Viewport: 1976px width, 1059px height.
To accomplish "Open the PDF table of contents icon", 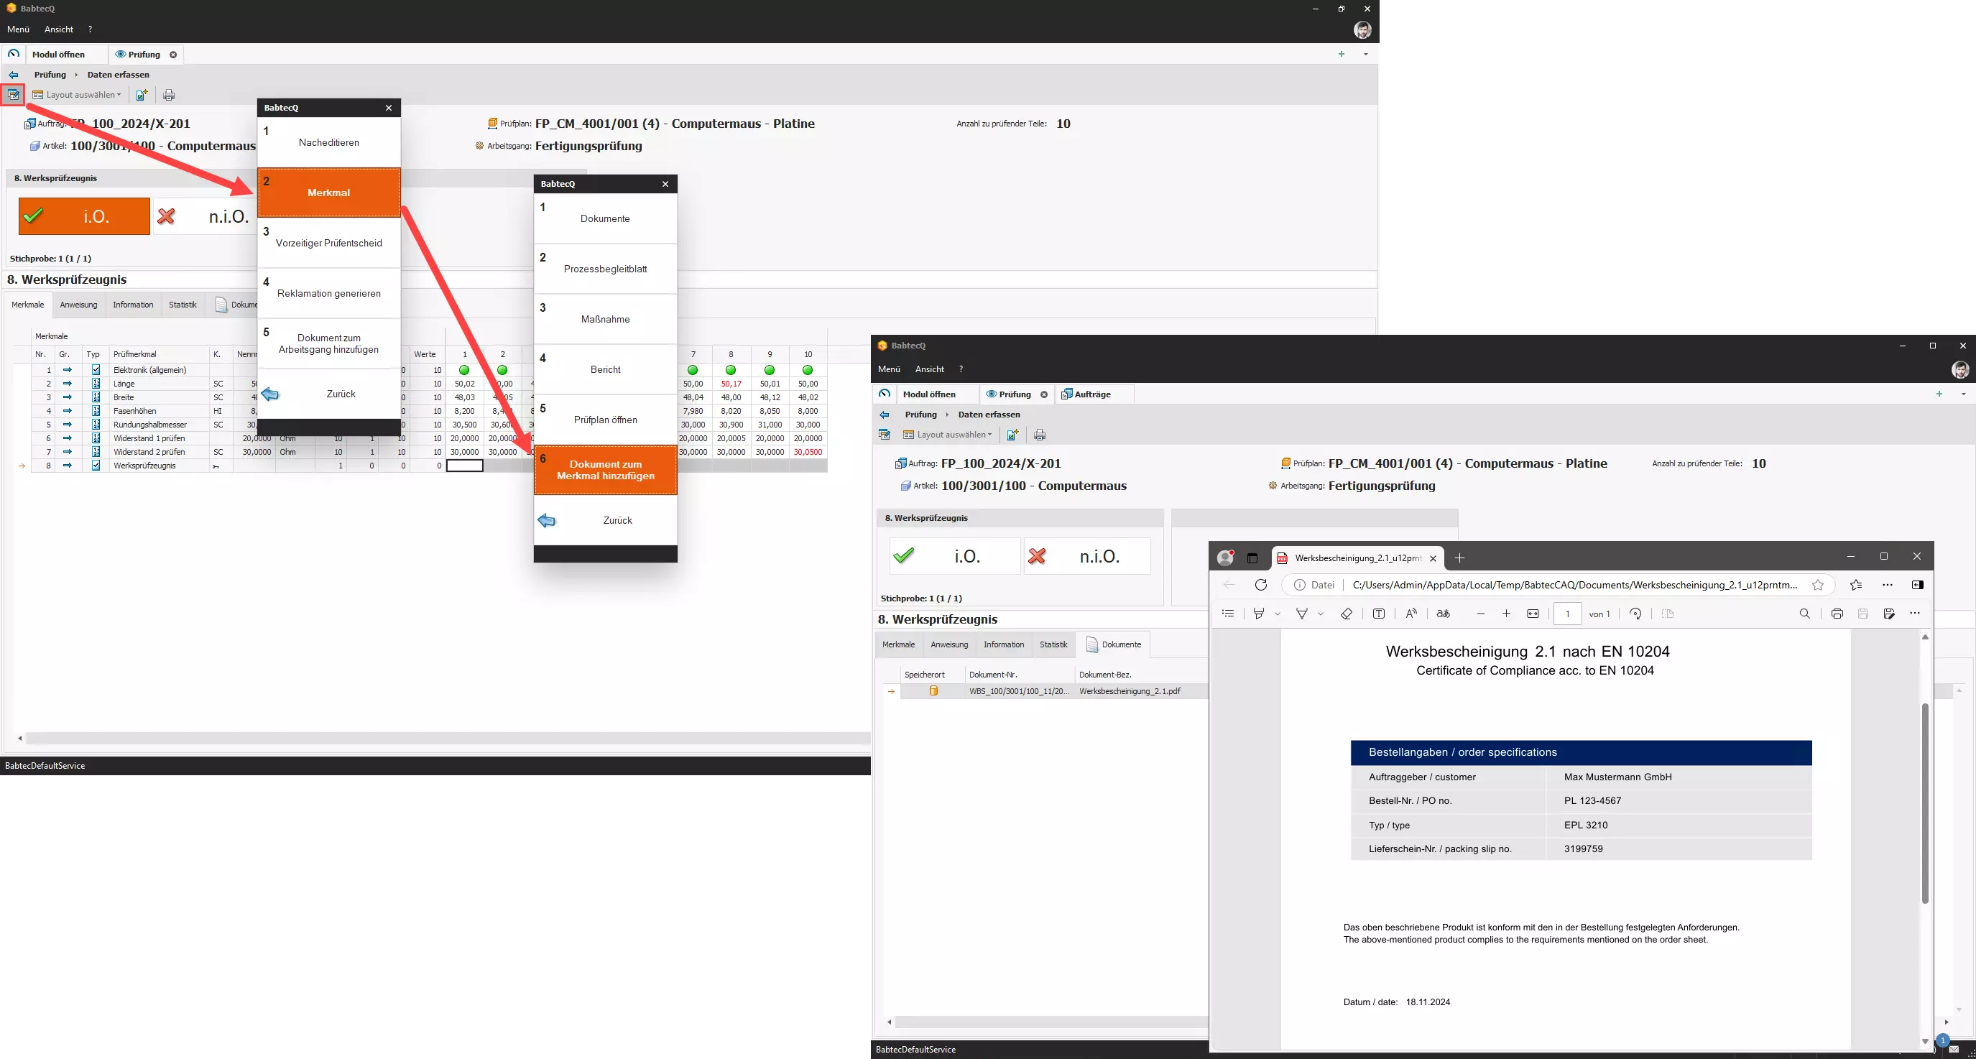I will 1228,614.
